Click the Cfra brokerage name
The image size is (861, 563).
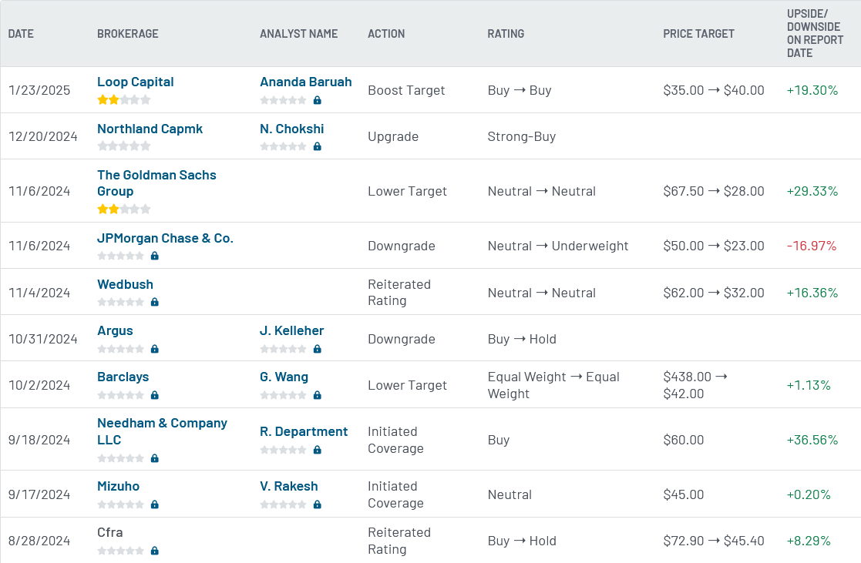click(109, 532)
